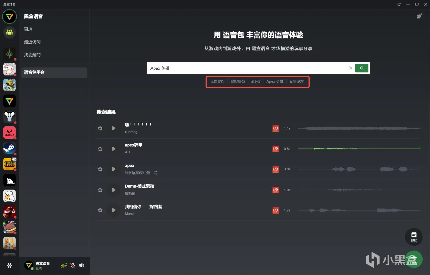Click the Apex game icon on Damn-美式男孩 row
Viewport: 430px width, 275px height.
276,190
